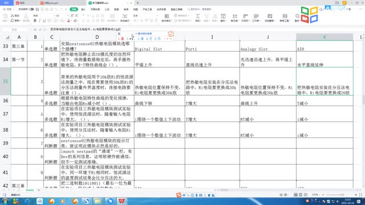The height and width of the screenshot is (205, 365).
Task: Toggle Bold formatting in the ribbon
Action: [x=35, y=20]
